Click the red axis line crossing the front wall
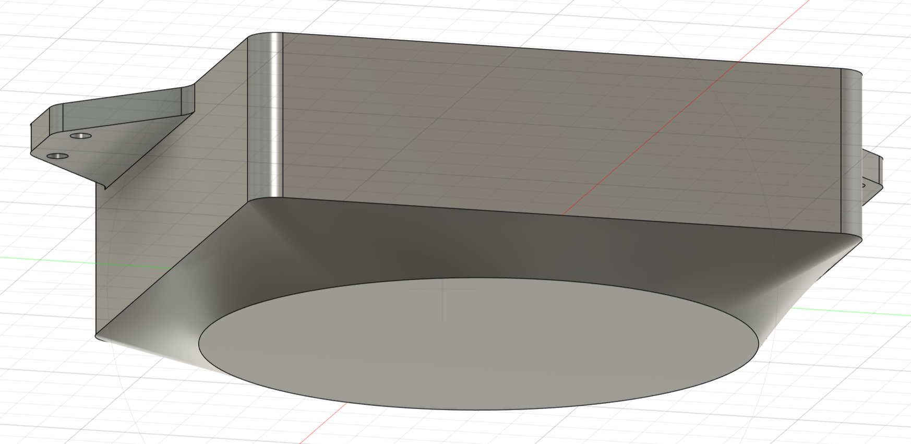Viewport: 911px width, 444px height. [x=652, y=141]
